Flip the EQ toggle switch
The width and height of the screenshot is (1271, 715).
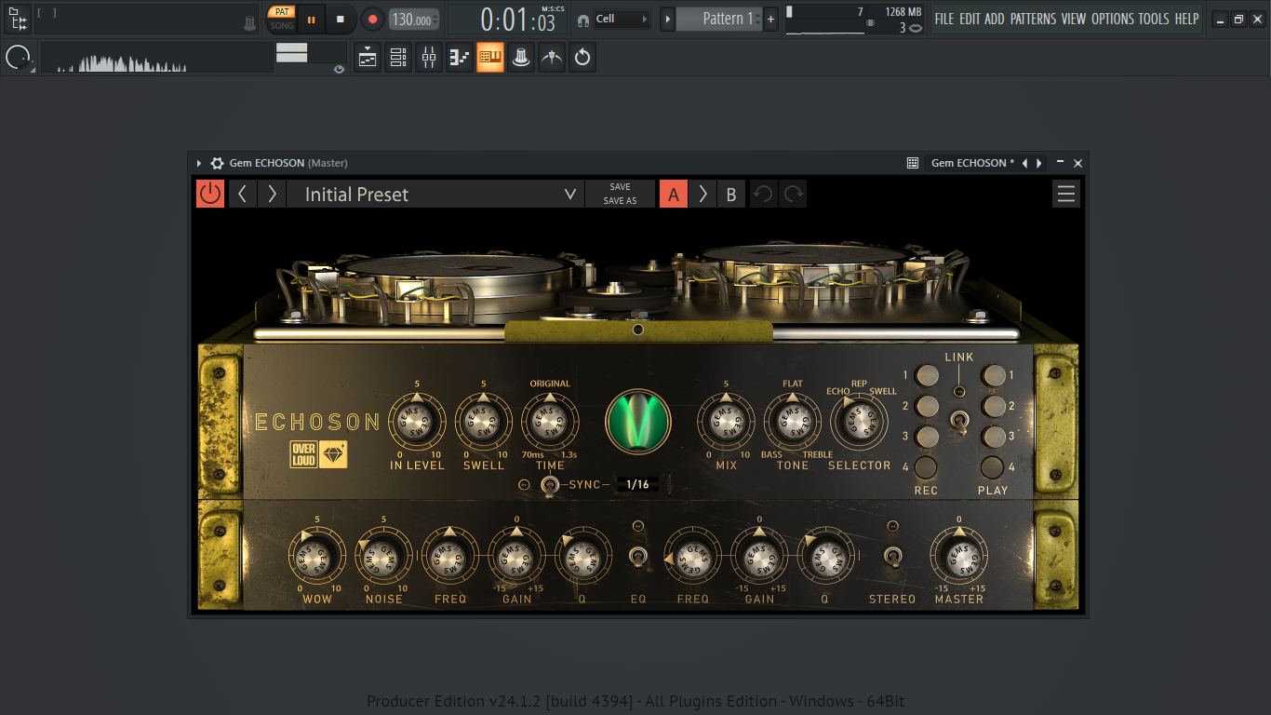pyautogui.click(x=637, y=557)
